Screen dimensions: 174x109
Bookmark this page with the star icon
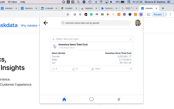(x=68, y=14)
